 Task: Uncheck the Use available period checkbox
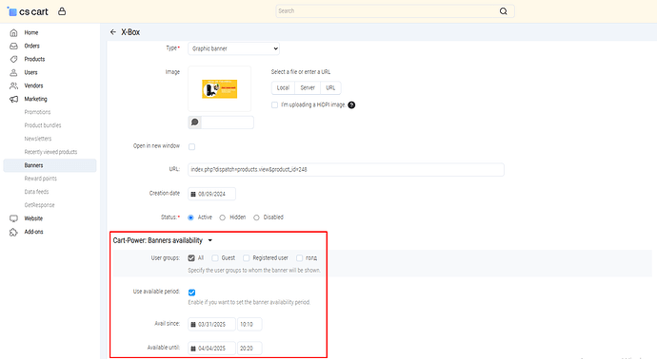tap(192, 293)
